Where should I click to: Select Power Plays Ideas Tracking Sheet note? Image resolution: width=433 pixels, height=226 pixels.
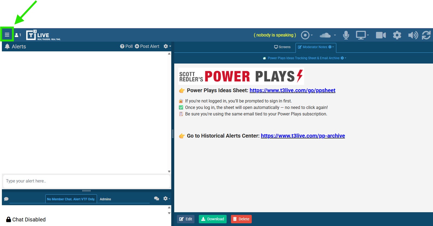point(304,58)
